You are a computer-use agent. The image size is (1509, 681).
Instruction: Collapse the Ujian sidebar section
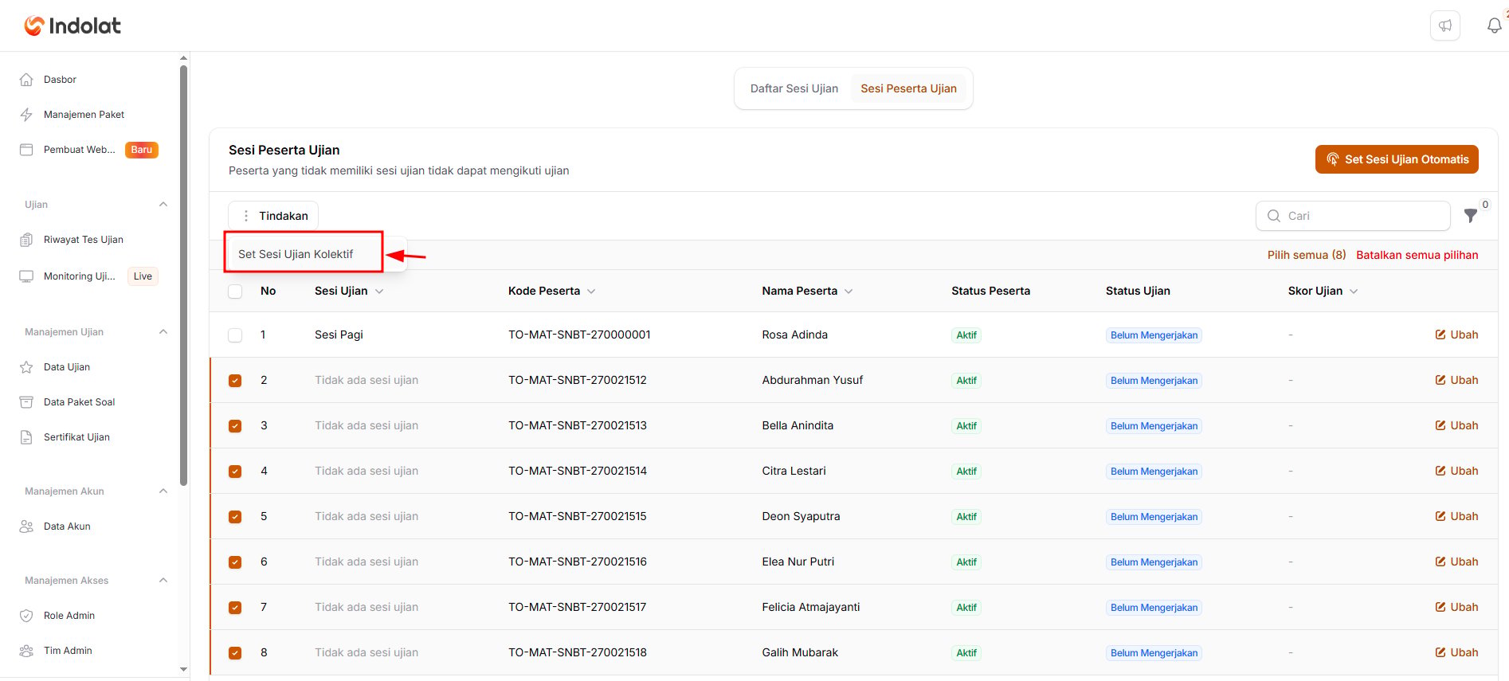163,205
